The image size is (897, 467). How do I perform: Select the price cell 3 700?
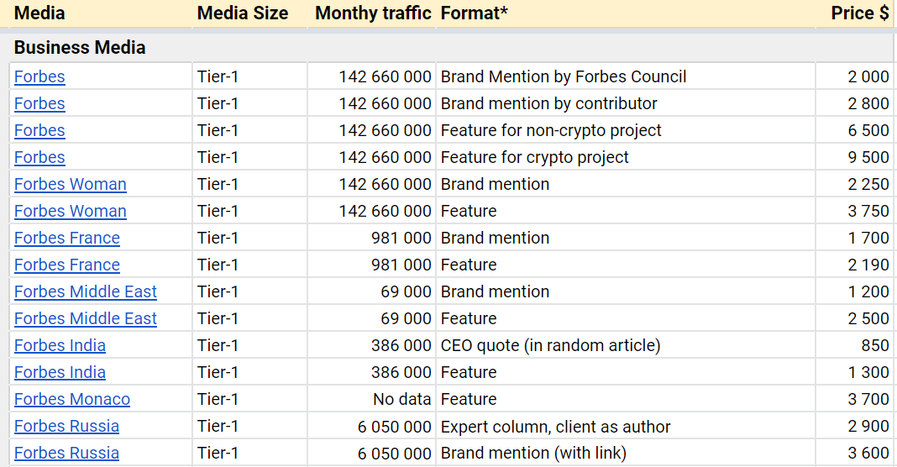point(856,400)
